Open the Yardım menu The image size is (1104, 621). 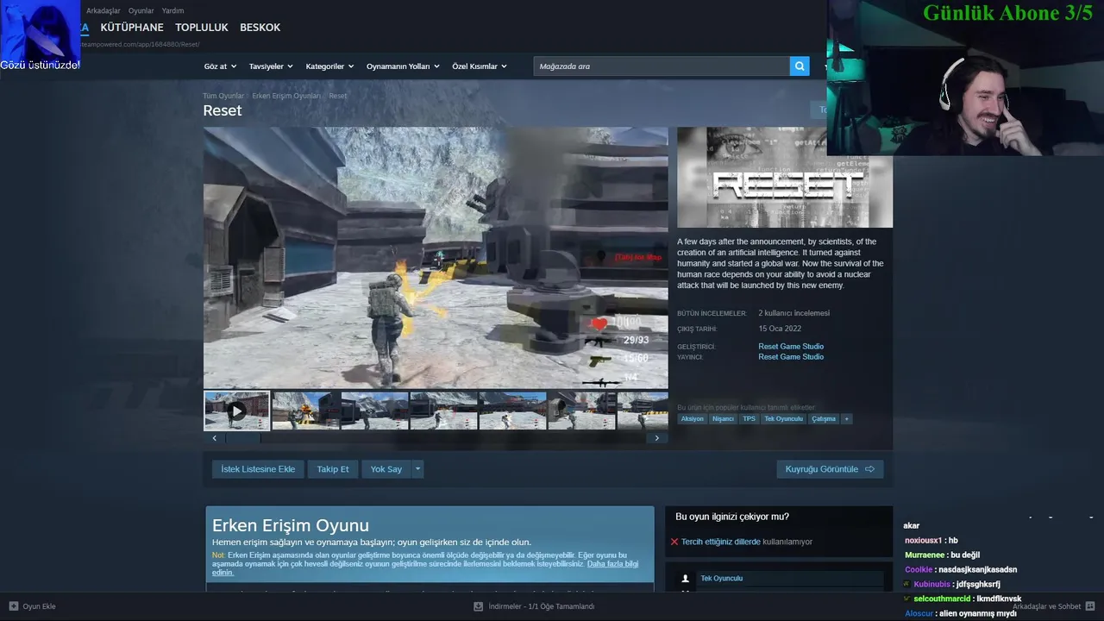pyautogui.click(x=172, y=10)
